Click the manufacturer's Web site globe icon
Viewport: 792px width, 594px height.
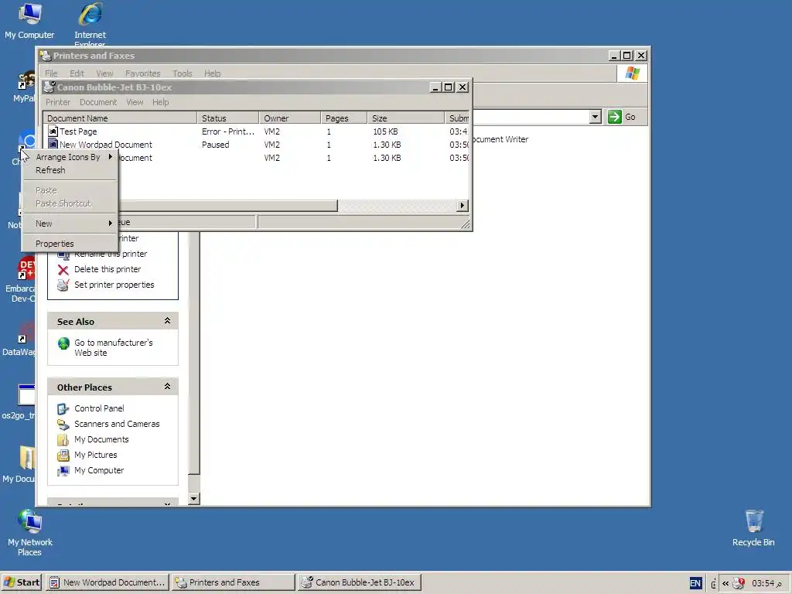[63, 343]
